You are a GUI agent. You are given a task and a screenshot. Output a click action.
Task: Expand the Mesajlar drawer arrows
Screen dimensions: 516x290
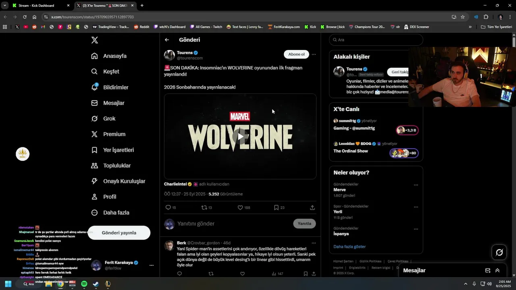497,271
